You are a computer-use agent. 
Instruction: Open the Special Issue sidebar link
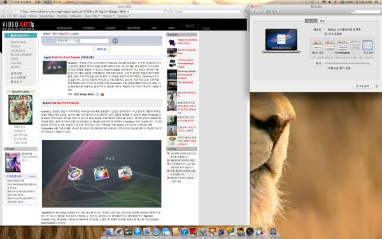(x=18, y=42)
